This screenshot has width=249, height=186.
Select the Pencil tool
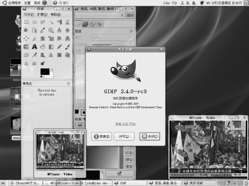click(59, 47)
